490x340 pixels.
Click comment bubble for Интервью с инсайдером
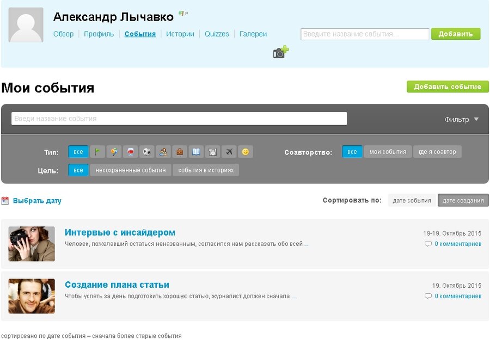pos(428,244)
